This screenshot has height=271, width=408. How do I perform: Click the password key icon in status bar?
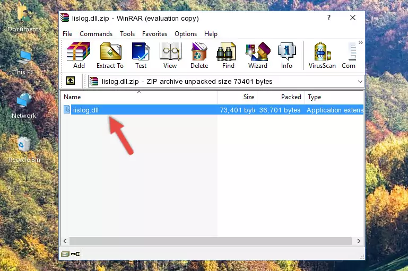tap(75, 253)
